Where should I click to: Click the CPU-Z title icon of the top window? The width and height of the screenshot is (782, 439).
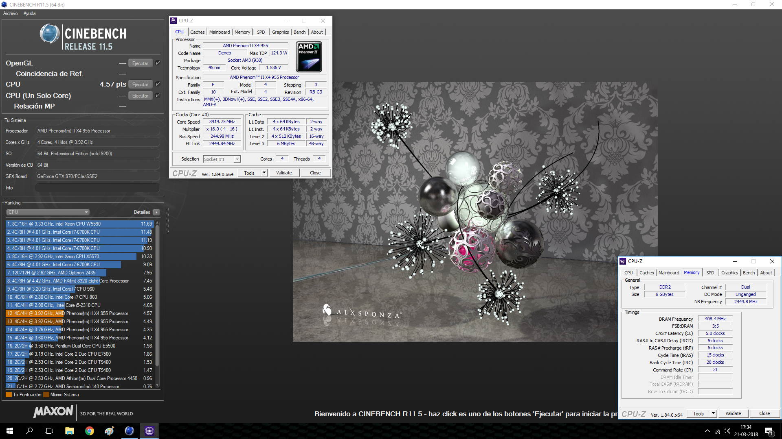[174, 21]
